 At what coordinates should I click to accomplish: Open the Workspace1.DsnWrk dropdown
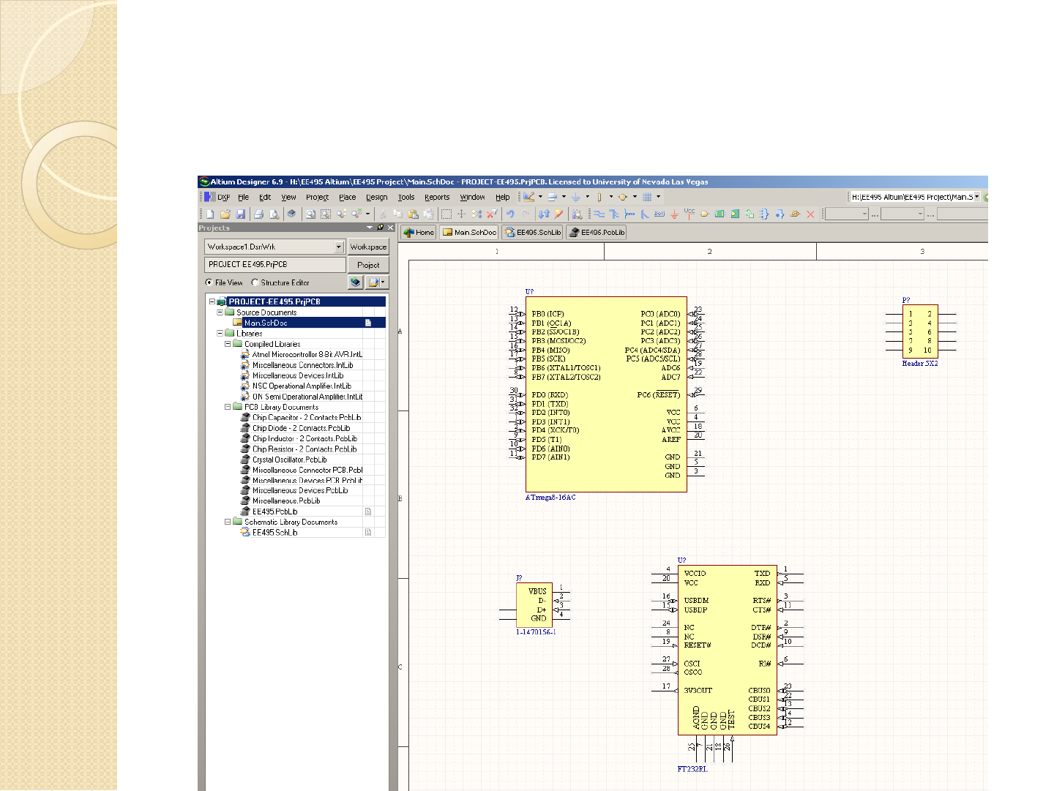(339, 247)
